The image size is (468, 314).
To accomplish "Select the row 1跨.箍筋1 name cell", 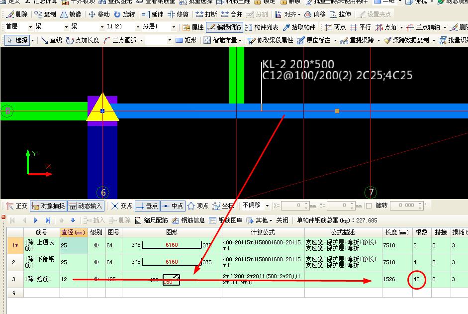I will [41, 279].
